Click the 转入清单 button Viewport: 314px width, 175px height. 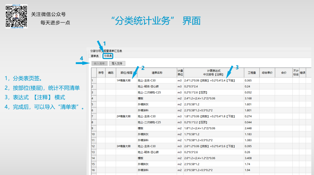point(99,63)
